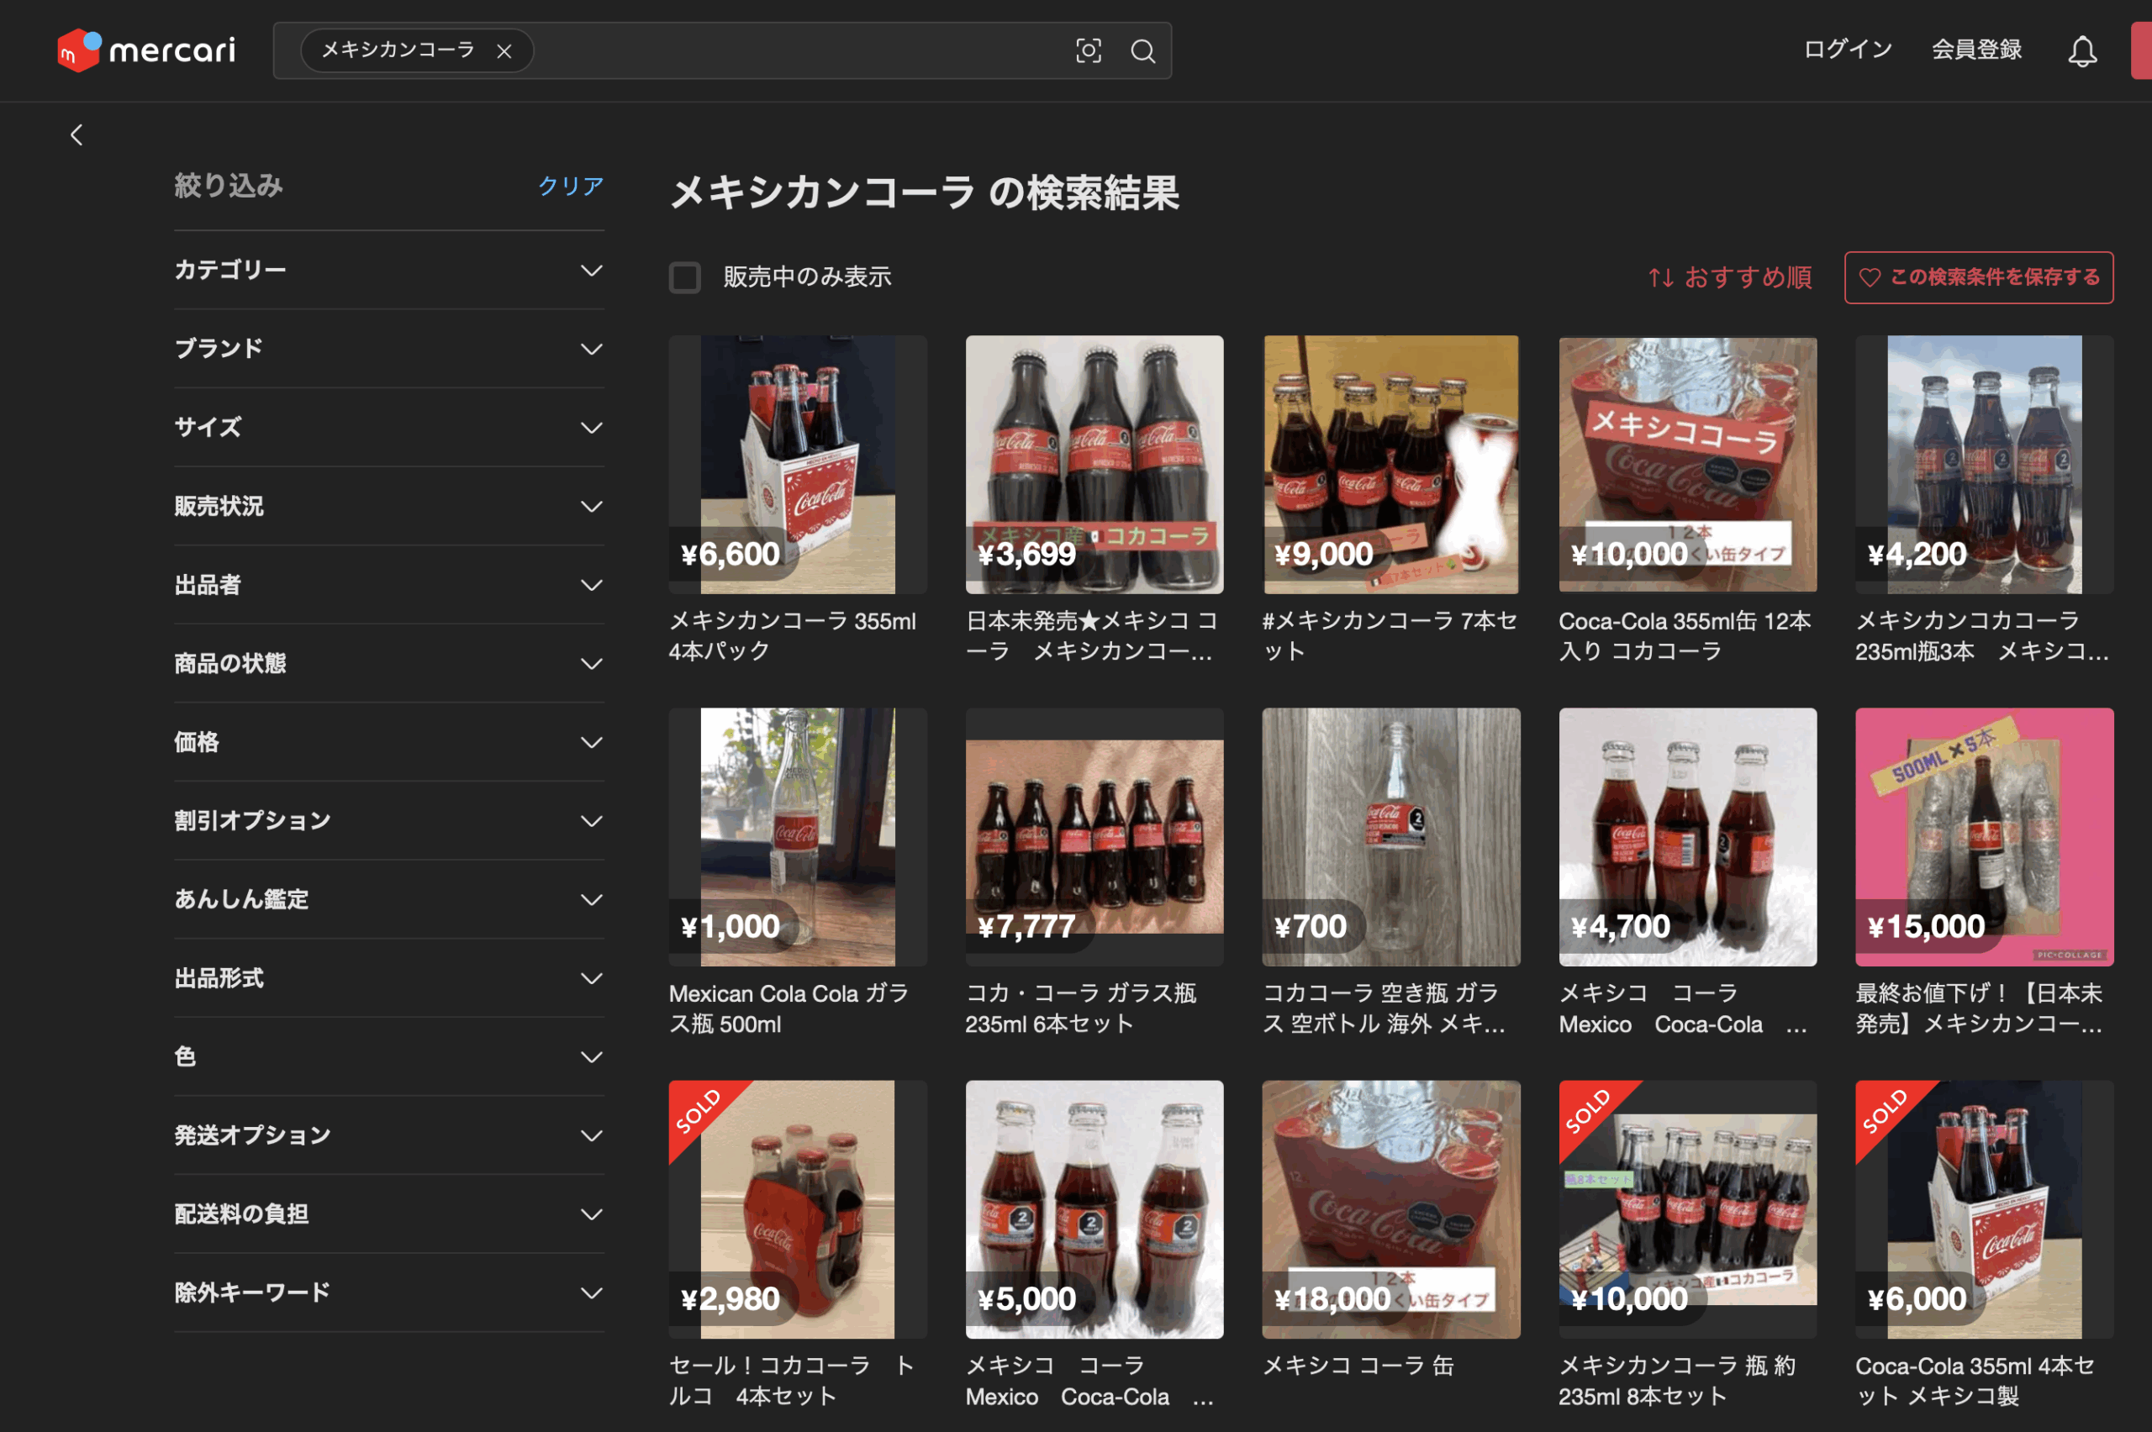
Task: Open the ログイン link
Action: click(x=1848, y=50)
